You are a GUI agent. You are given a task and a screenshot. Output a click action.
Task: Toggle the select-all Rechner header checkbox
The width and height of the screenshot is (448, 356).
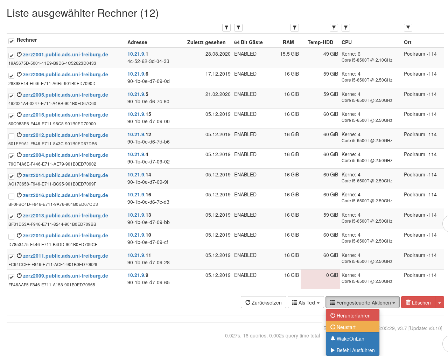(x=12, y=41)
